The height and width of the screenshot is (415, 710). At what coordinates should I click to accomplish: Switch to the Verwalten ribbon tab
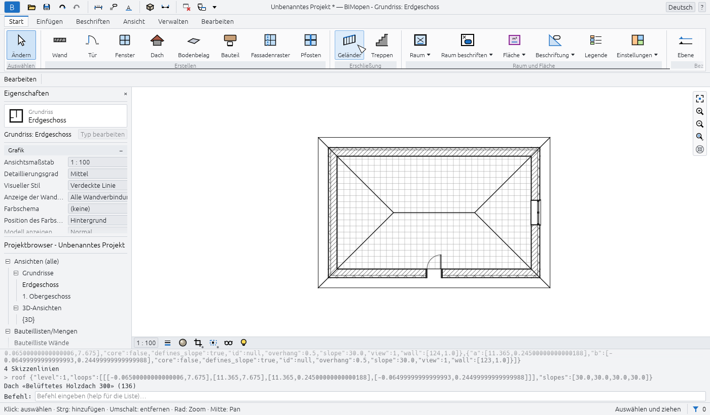(x=173, y=21)
